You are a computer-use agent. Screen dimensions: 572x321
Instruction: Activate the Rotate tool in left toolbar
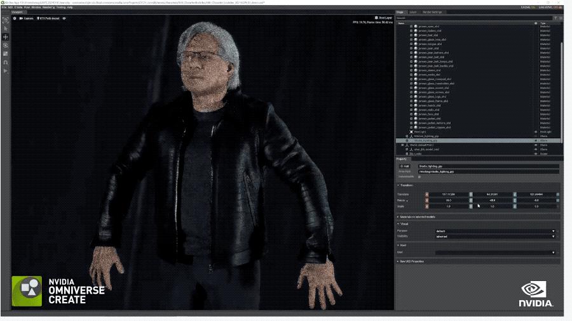coord(6,46)
